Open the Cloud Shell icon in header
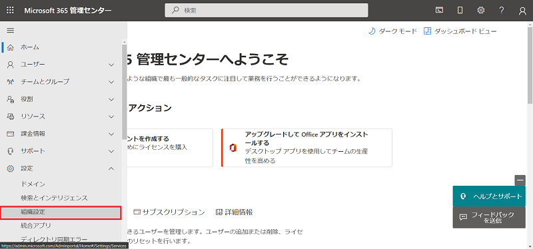Viewport: 533px width, 249px height. [x=439, y=10]
